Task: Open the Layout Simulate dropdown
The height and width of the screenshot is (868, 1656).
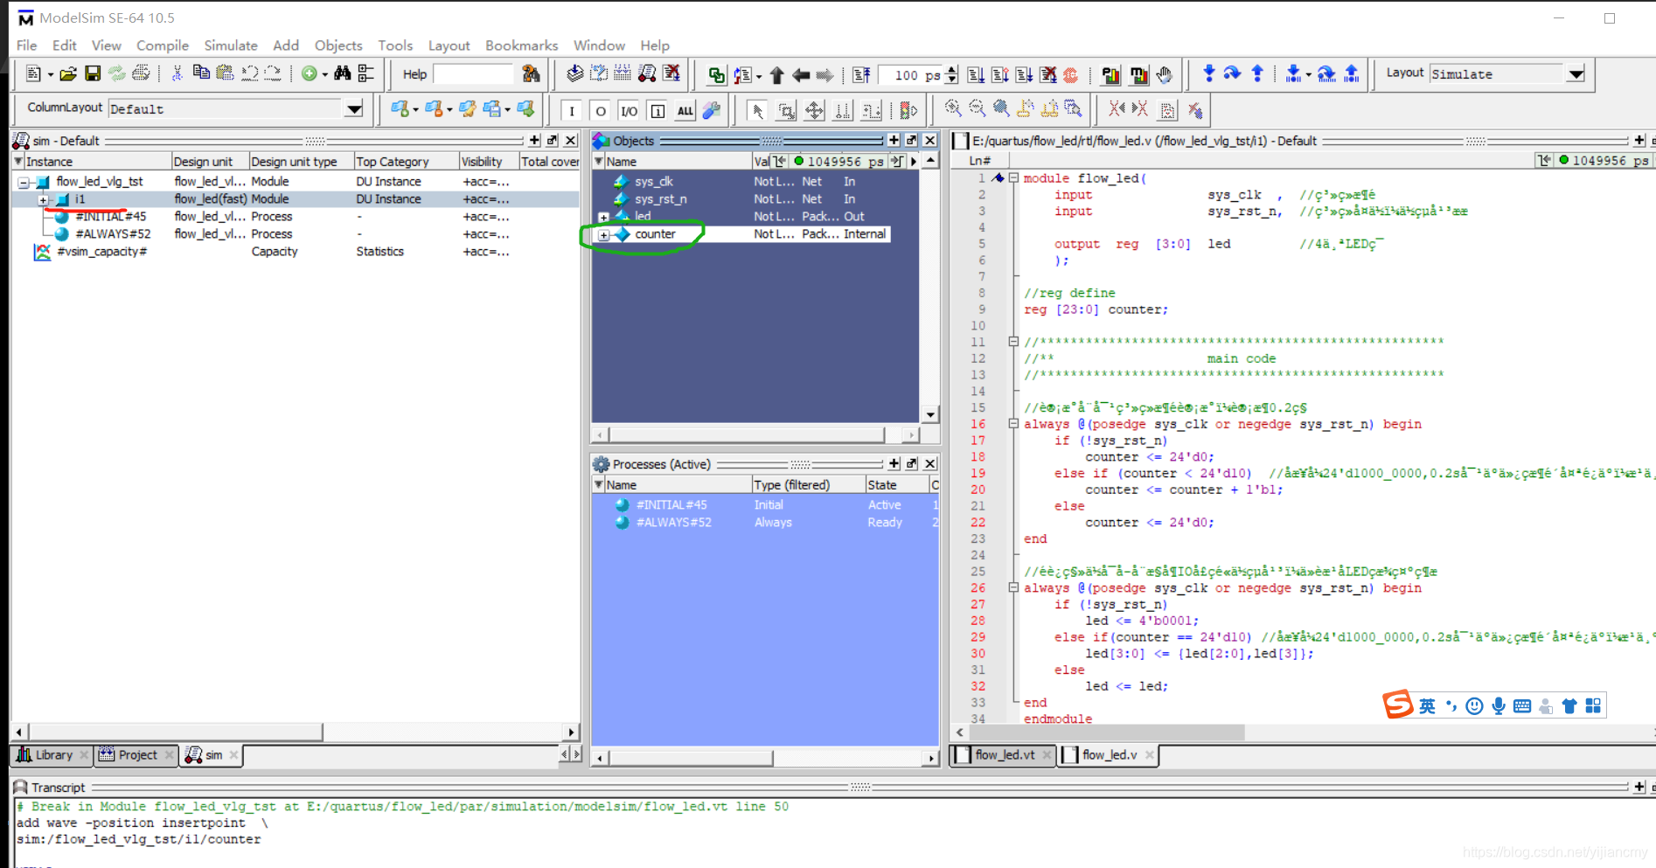Action: (1576, 74)
